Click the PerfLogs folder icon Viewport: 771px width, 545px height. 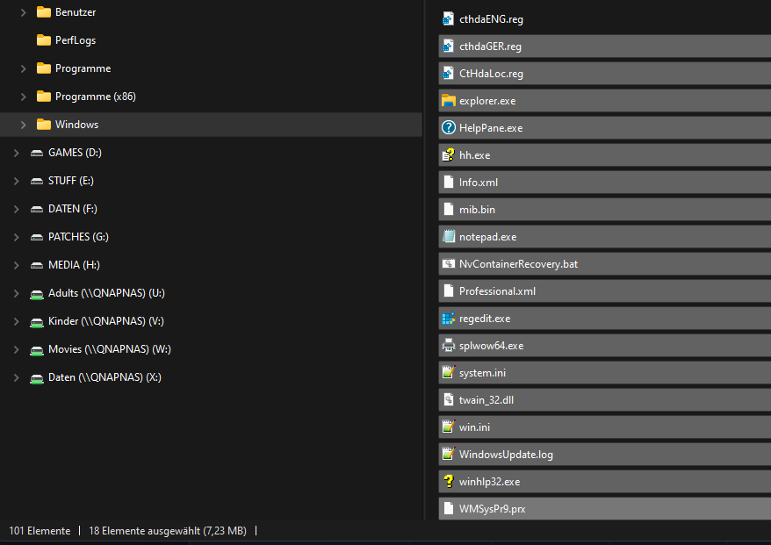point(44,40)
